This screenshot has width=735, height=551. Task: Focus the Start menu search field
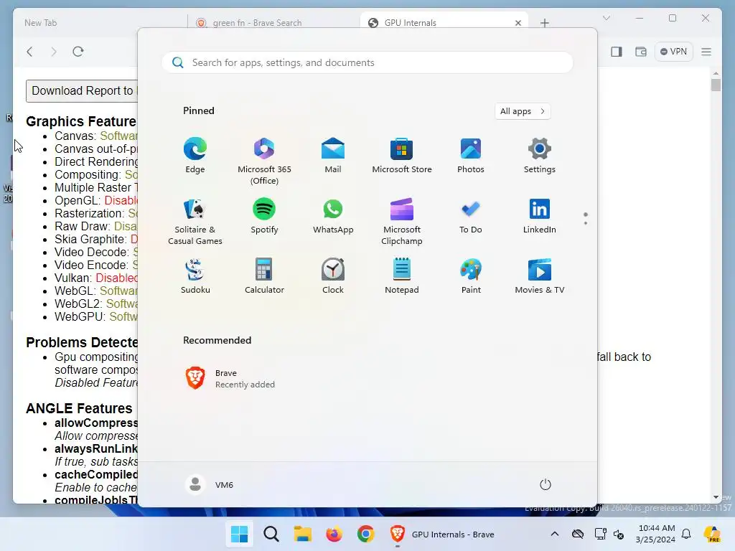(x=367, y=62)
